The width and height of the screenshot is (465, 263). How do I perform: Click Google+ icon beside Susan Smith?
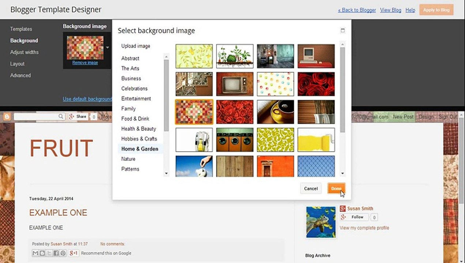343,209
